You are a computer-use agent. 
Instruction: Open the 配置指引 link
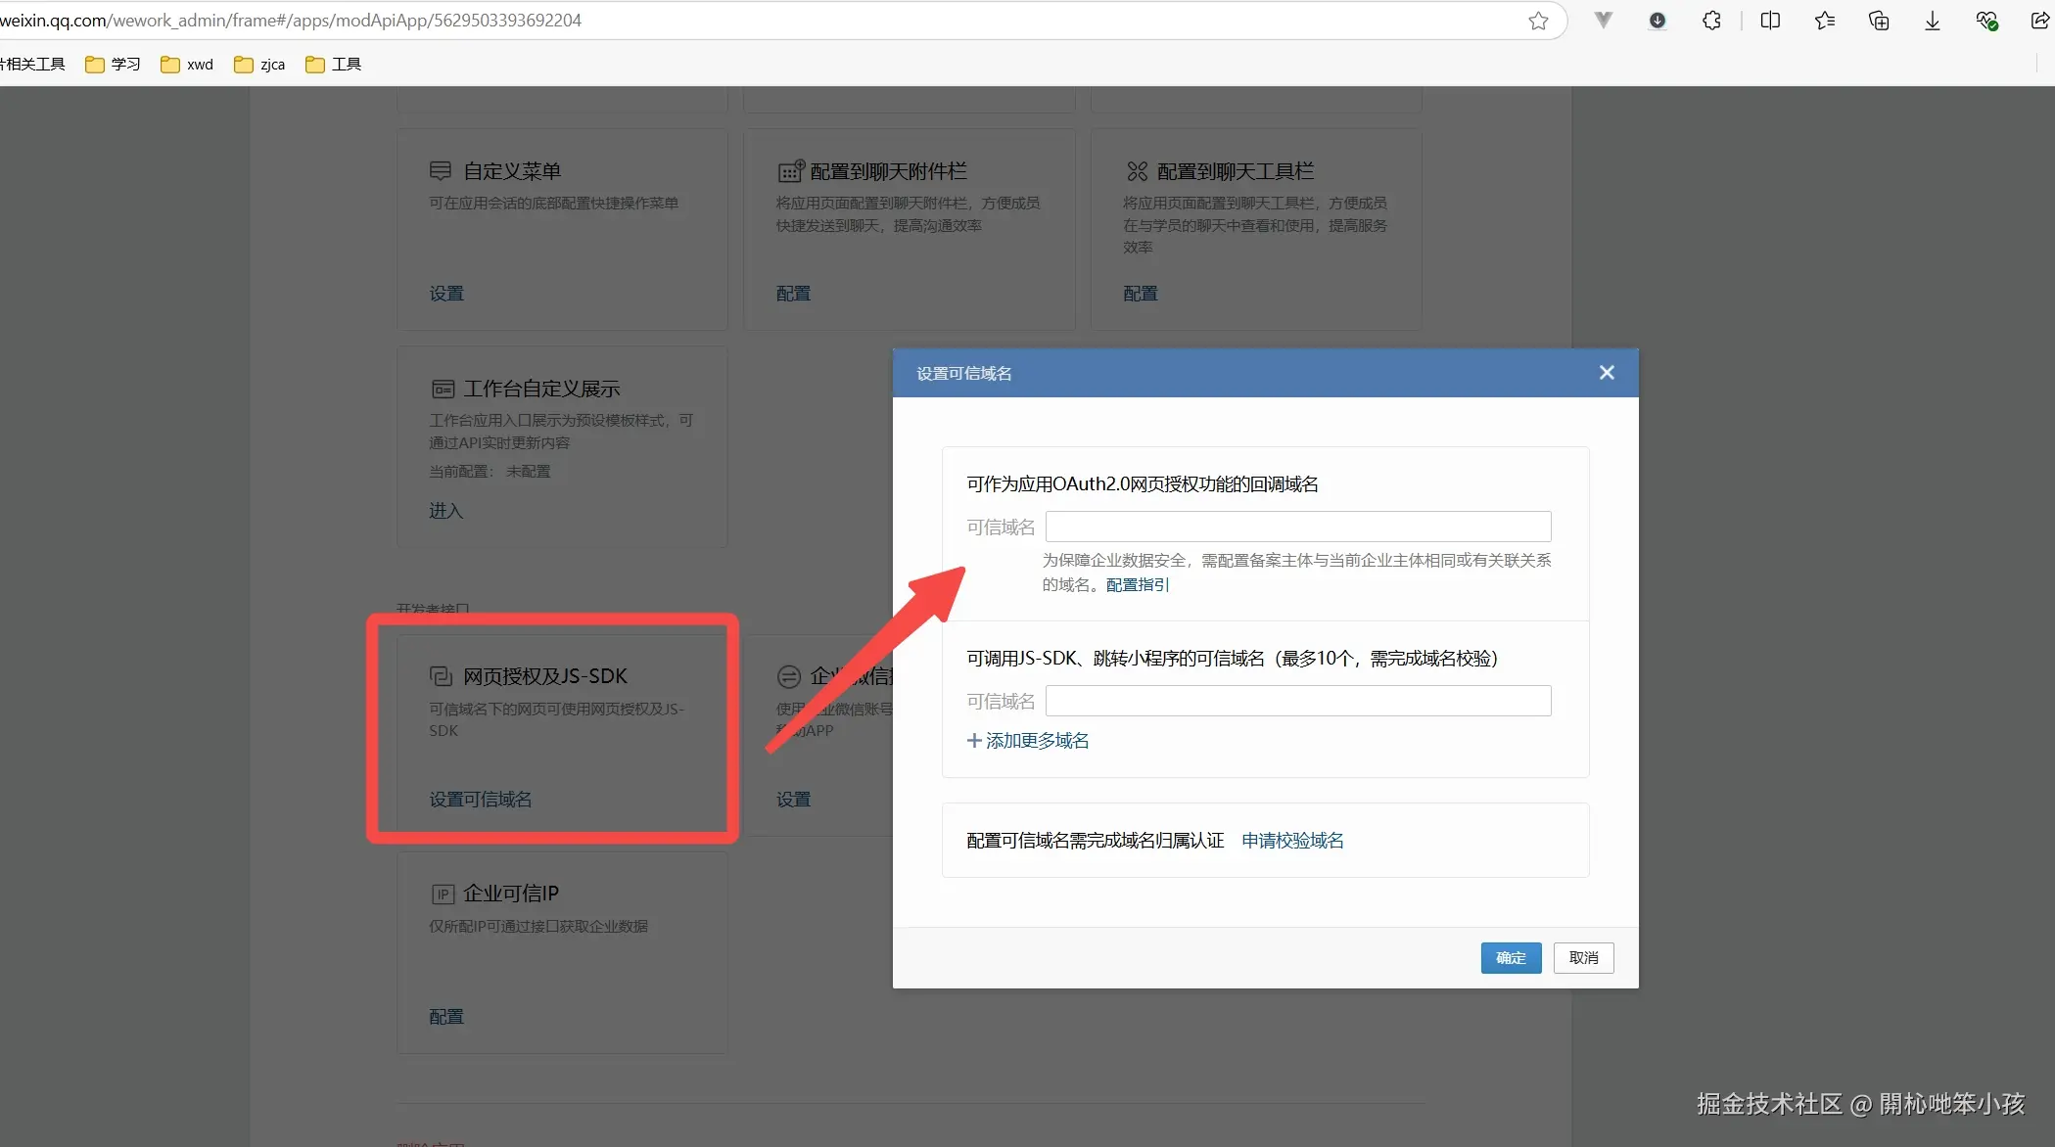(1137, 585)
